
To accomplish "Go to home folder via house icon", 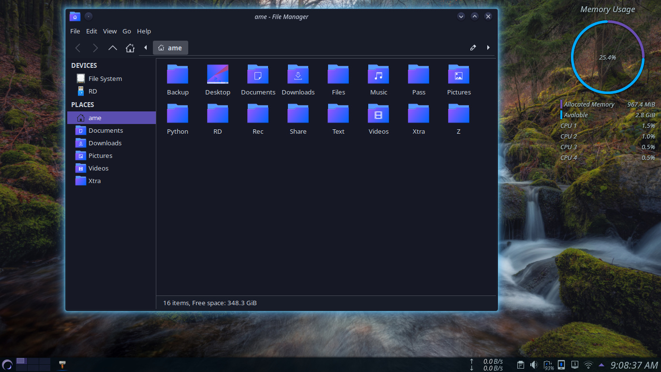I will (x=130, y=48).
